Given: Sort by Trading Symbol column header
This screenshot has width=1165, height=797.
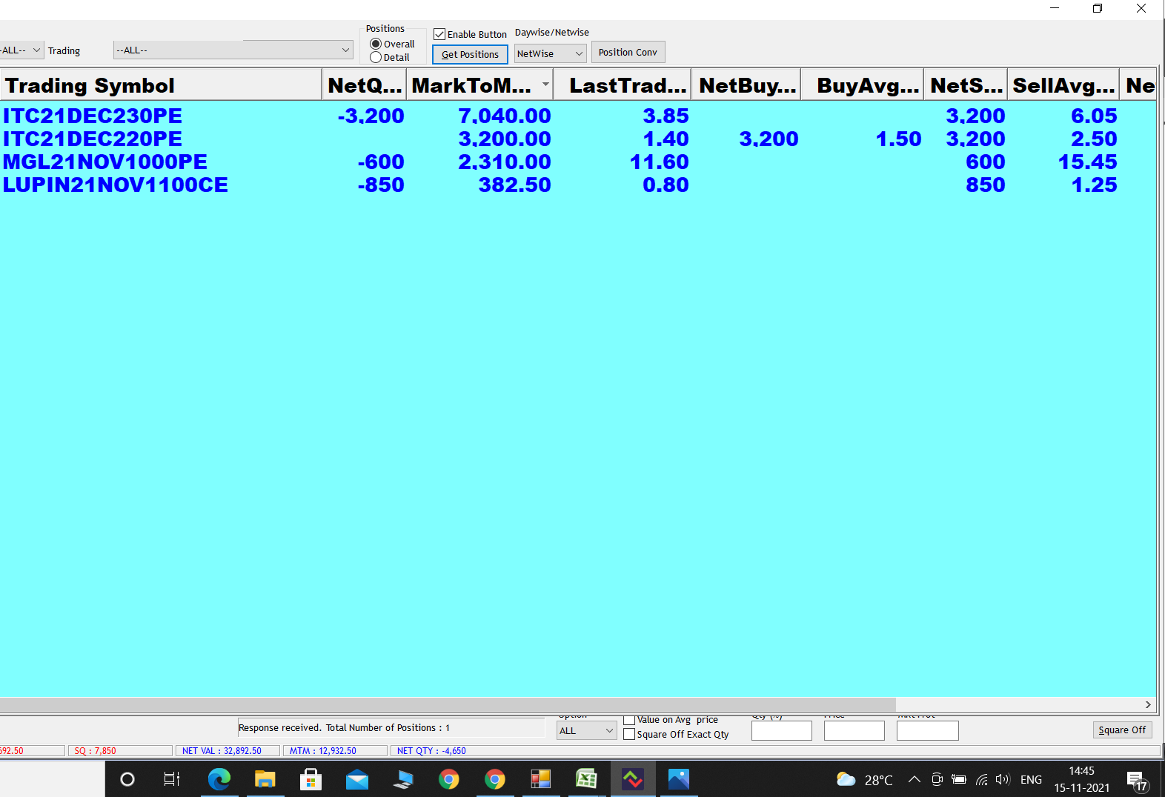Looking at the screenshot, I should (x=161, y=85).
